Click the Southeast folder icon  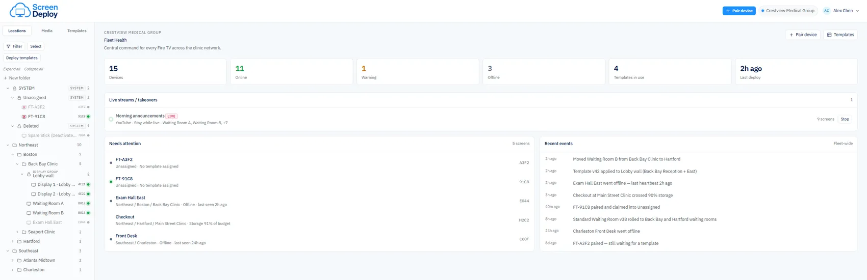[x=14, y=251]
